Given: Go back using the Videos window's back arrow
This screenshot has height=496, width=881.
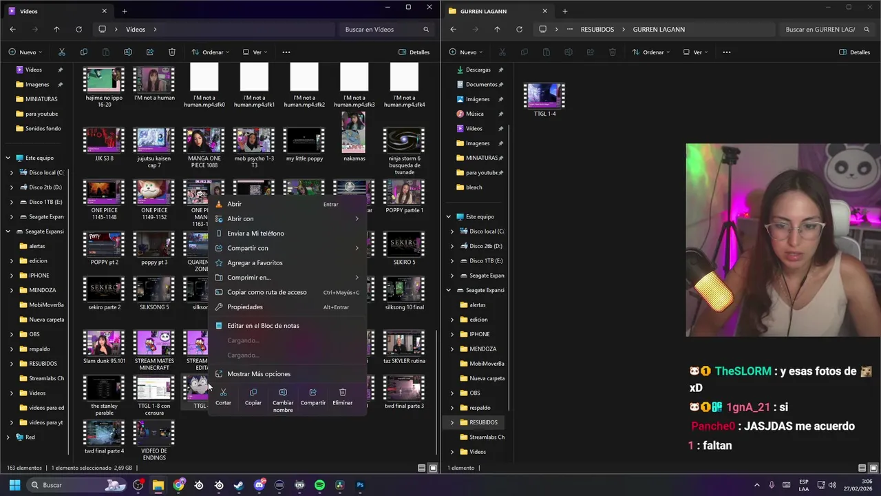Looking at the screenshot, I should tap(12, 30).
